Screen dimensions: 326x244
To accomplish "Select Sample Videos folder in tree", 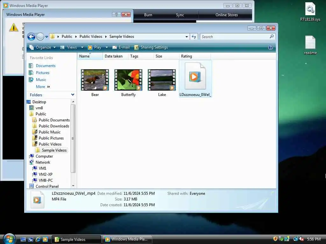I will [54, 150].
